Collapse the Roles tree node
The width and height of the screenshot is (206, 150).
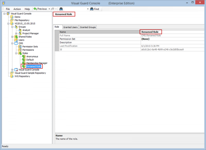16,53
